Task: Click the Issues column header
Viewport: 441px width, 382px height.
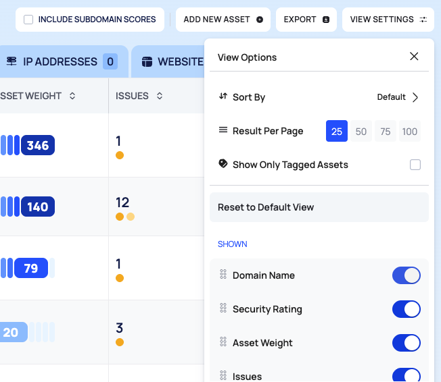Action: tap(132, 96)
